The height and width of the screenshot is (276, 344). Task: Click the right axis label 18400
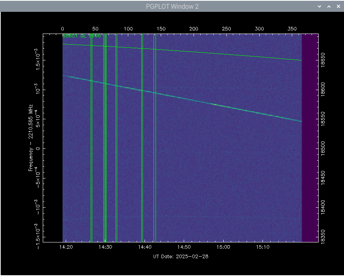point(323,207)
